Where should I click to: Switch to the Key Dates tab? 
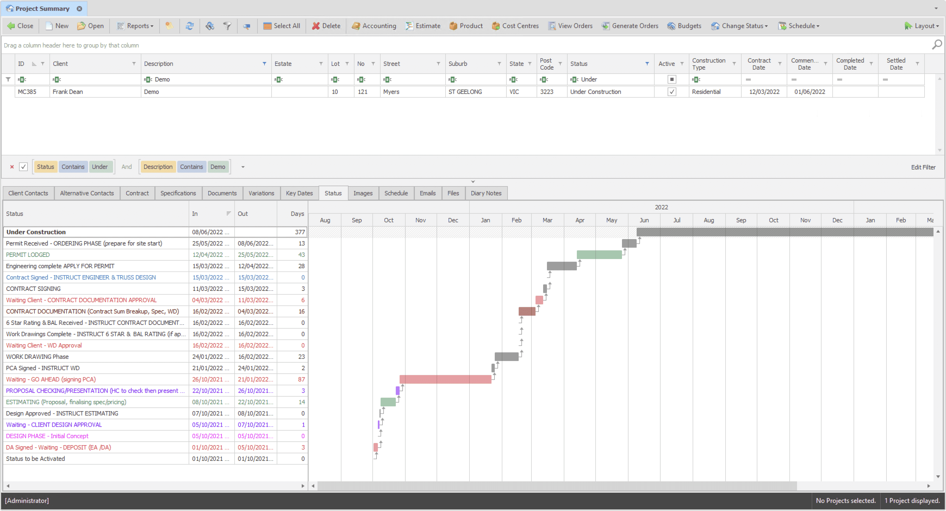point(299,193)
